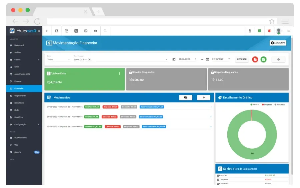Open Mapeamento in the sidebar
This screenshot has height=188, width=300.
click(x=24, y=96)
